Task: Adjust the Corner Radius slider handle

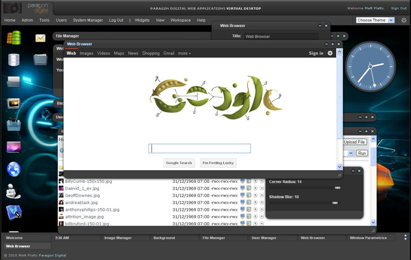Action: [x=337, y=188]
